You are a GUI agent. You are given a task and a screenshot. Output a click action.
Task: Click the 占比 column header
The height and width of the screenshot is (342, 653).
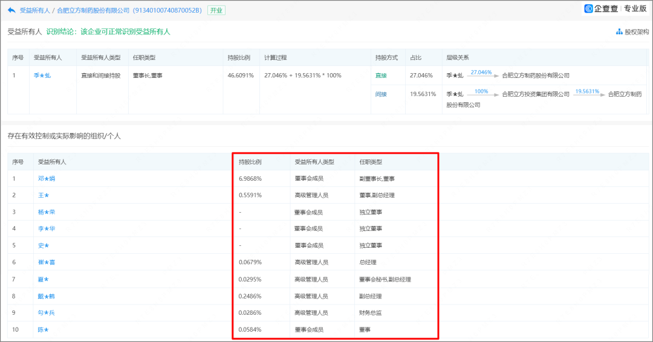click(x=415, y=57)
